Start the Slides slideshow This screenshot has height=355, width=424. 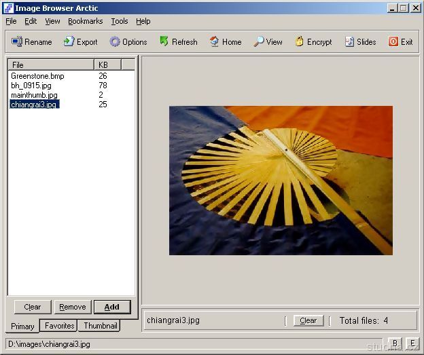click(x=349, y=41)
